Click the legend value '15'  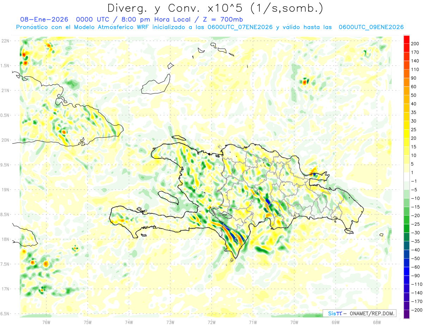click(x=414, y=147)
